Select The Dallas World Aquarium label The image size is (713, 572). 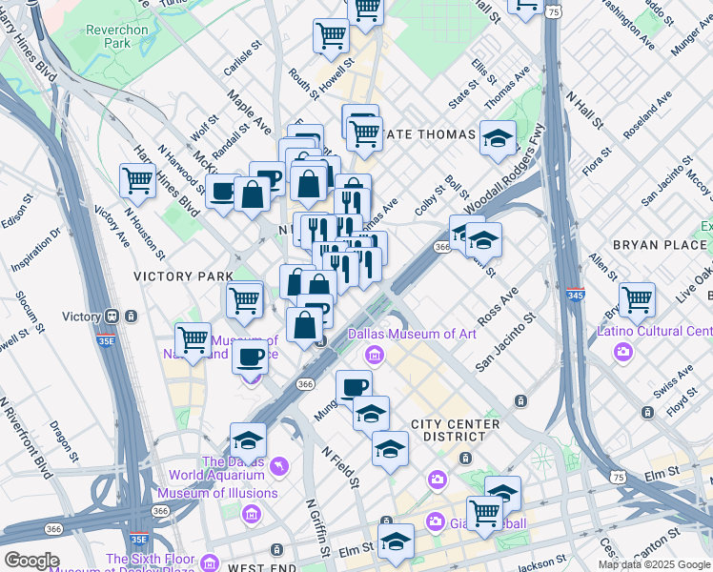[x=217, y=468]
